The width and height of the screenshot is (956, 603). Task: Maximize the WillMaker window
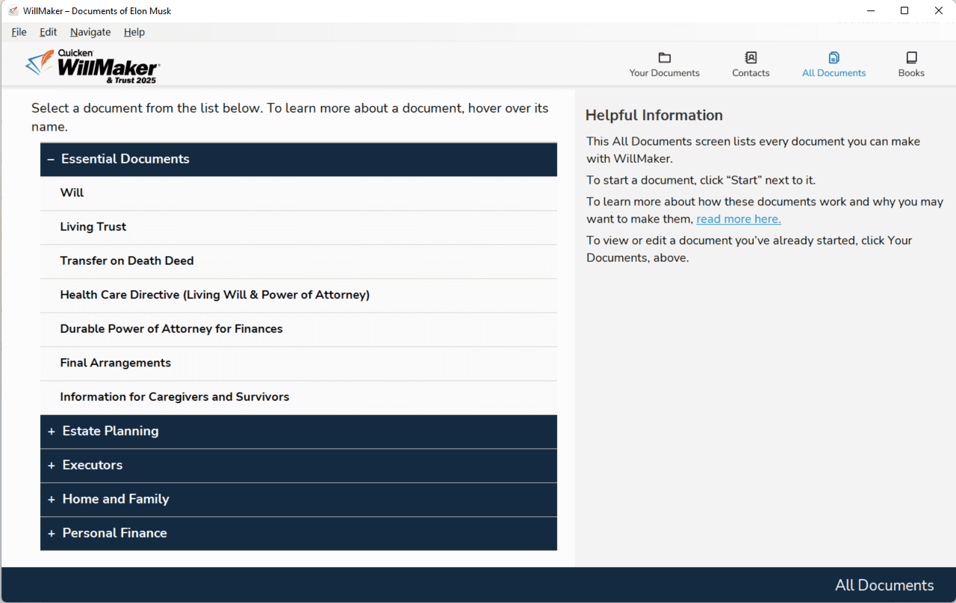tap(904, 10)
